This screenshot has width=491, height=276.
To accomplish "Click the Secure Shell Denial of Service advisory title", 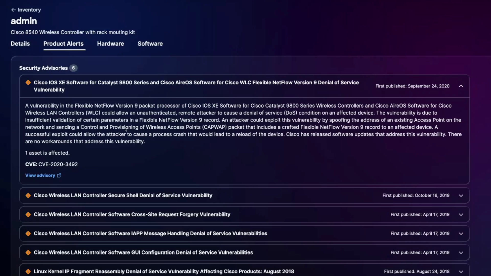I will tap(123, 195).
